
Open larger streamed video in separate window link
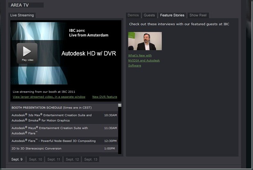[x=49, y=97]
